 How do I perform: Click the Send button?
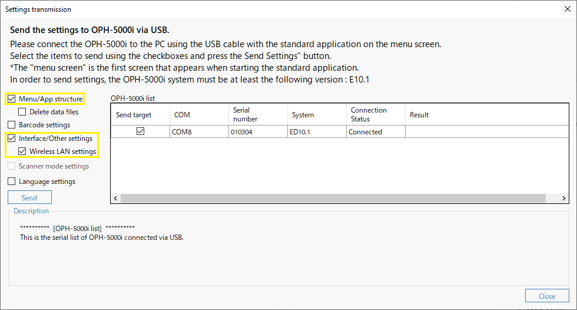click(x=29, y=197)
